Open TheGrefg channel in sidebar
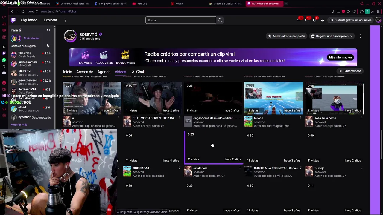Screen dimensions: 383x215 31,55
